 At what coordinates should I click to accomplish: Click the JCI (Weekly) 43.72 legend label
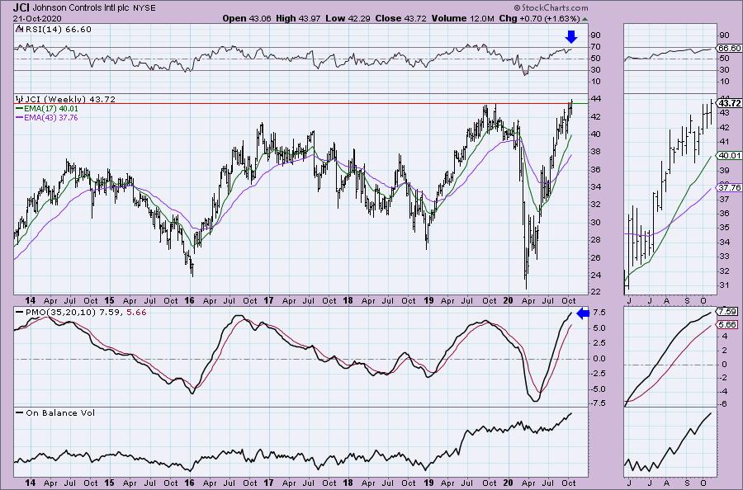pyautogui.click(x=70, y=100)
